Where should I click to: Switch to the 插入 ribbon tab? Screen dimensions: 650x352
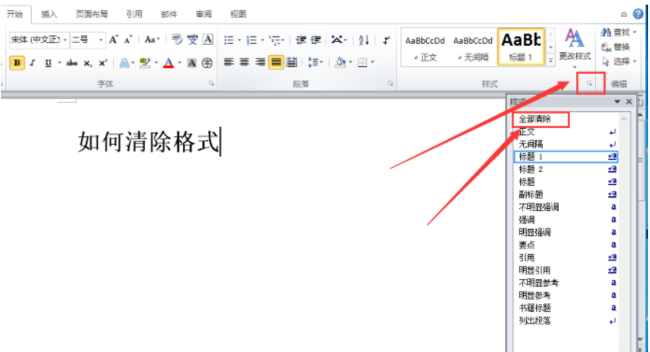click(x=49, y=14)
